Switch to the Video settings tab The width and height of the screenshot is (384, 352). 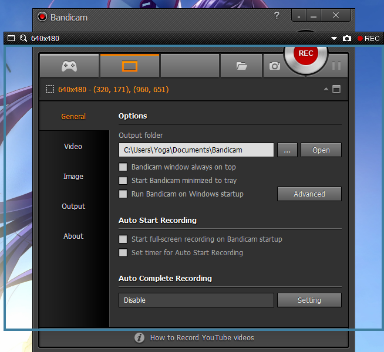pyautogui.click(x=73, y=146)
